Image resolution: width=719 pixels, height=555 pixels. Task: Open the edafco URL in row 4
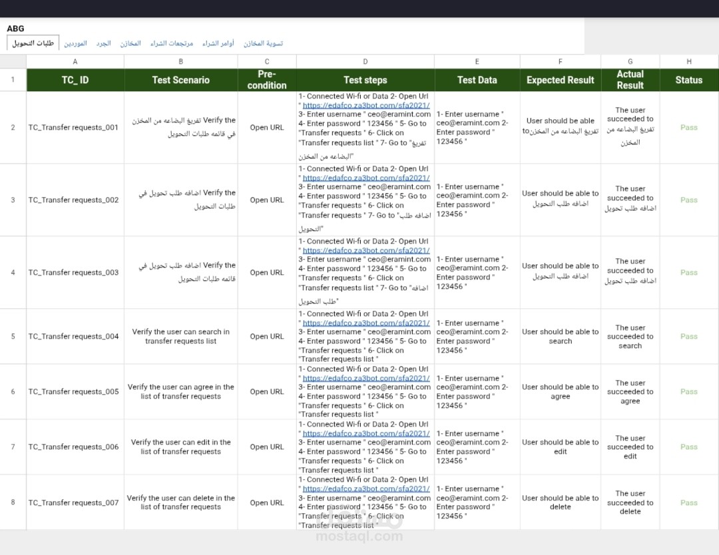(x=366, y=250)
